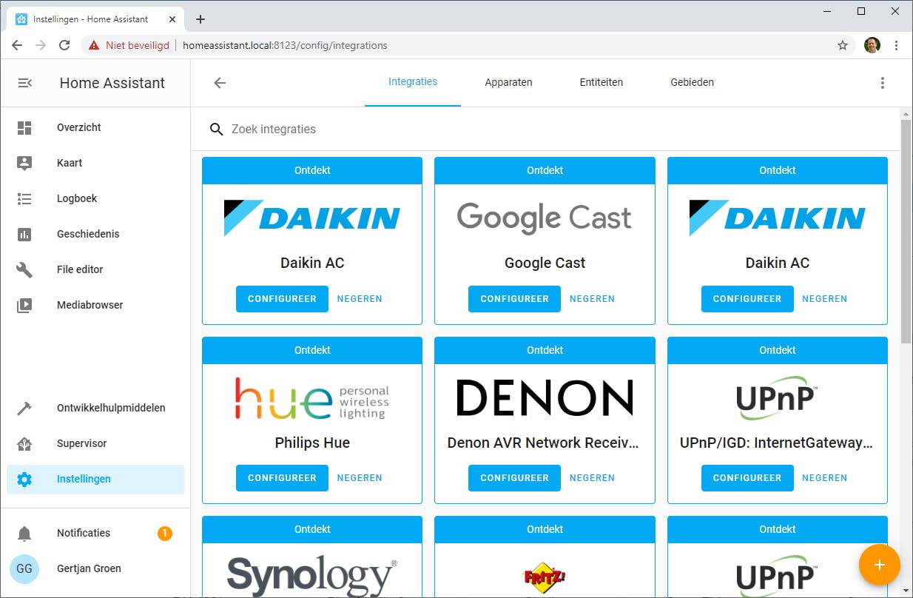Select Gertjan Groen profile entry
The image size is (913, 598).
(x=95, y=568)
